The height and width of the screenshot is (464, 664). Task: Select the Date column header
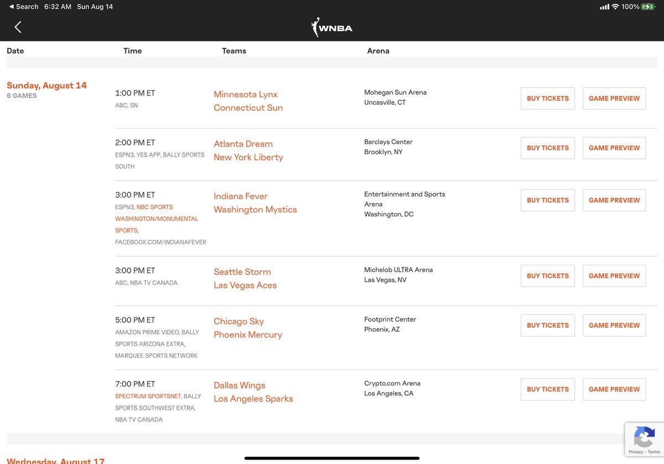pyautogui.click(x=15, y=50)
